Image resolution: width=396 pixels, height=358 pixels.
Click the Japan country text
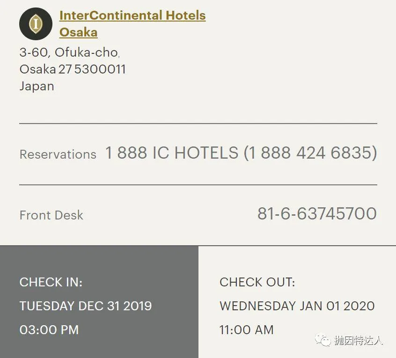click(x=37, y=87)
